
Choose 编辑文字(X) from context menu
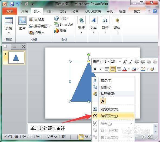[x=113, y=109]
